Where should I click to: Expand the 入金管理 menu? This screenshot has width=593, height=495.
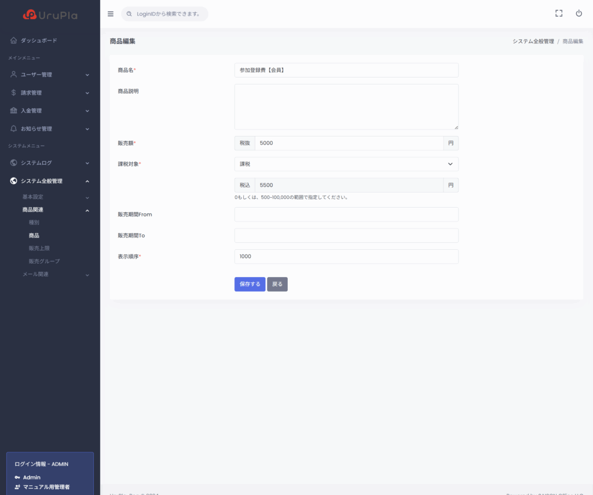tap(50, 110)
